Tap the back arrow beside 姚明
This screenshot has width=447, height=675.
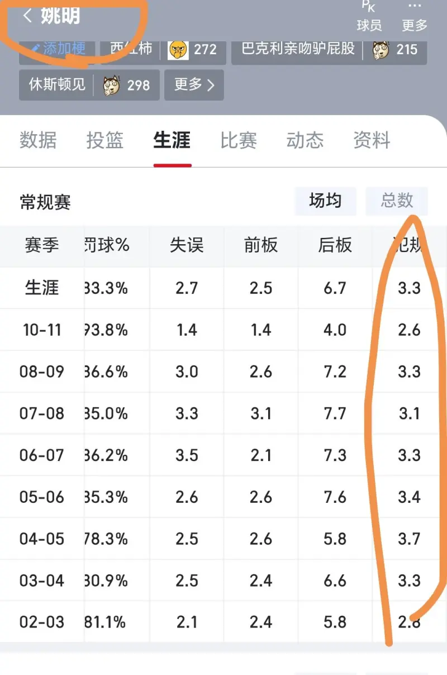point(27,16)
